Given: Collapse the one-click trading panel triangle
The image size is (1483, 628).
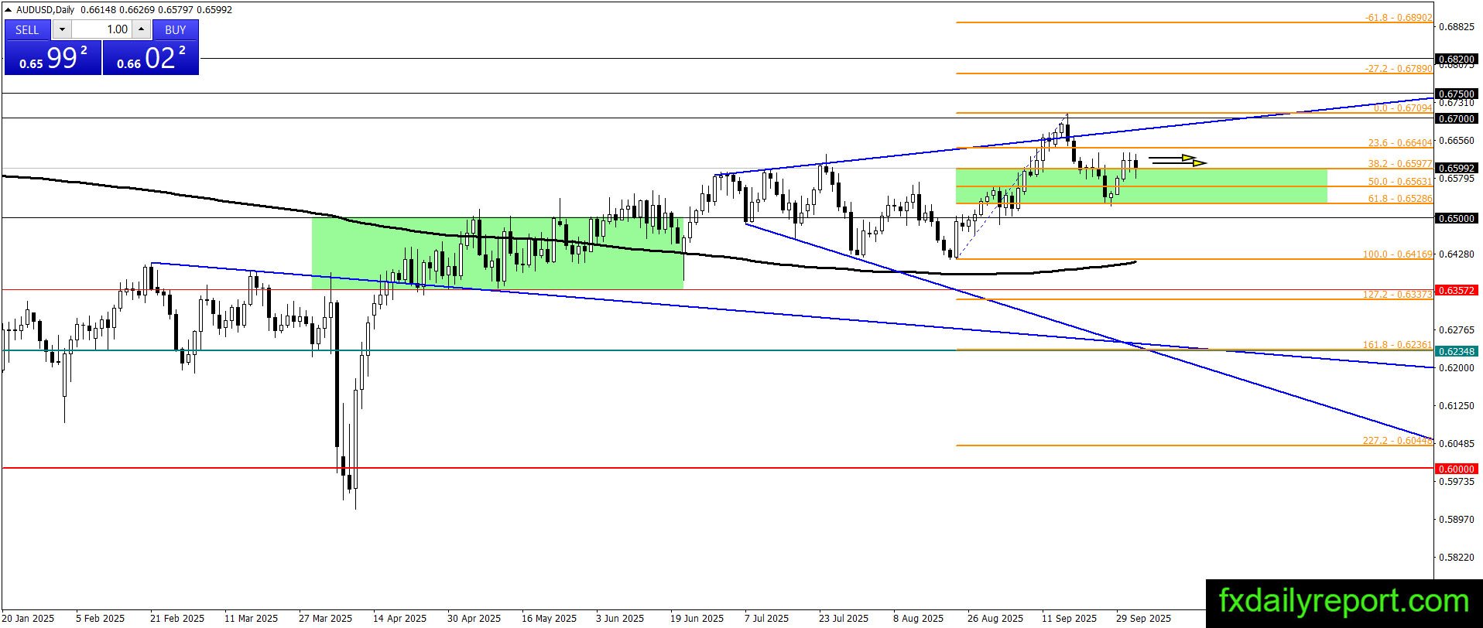Looking at the screenshot, I should [x=9, y=10].
